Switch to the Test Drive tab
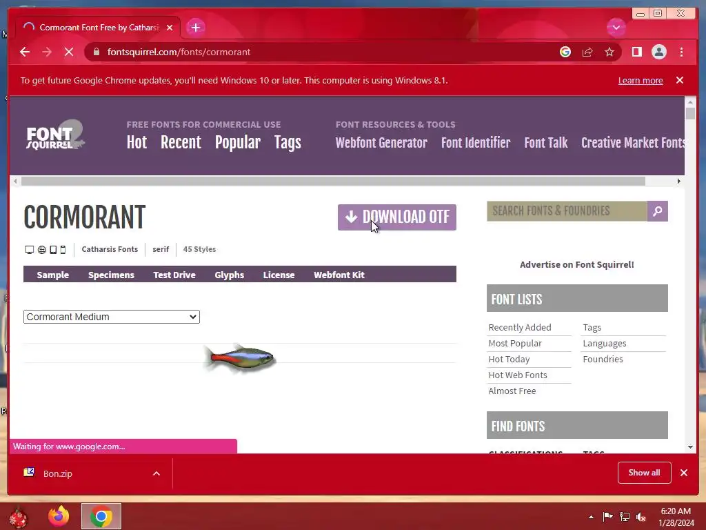 174,275
